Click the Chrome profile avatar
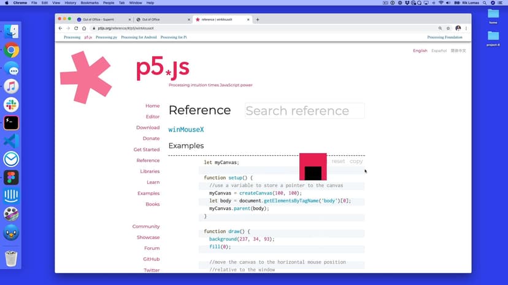 [x=458, y=28]
